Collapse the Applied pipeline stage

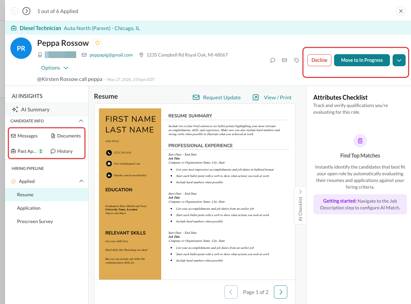[81, 181]
